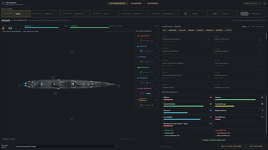This screenshot has width=268, height=150.
Task: Select the Frigate hull class
Action: point(16,14)
